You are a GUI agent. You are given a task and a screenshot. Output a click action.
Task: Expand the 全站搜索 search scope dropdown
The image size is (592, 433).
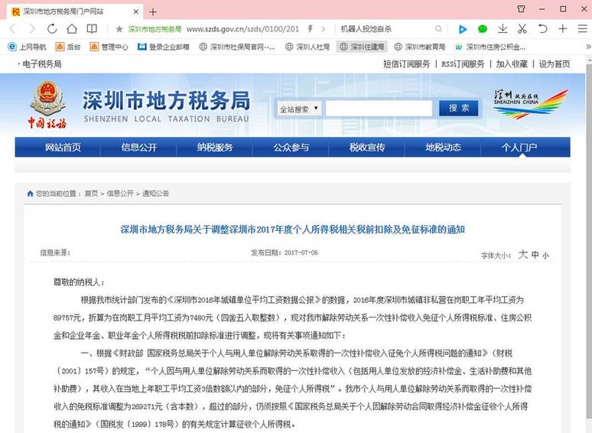click(x=298, y=109)
